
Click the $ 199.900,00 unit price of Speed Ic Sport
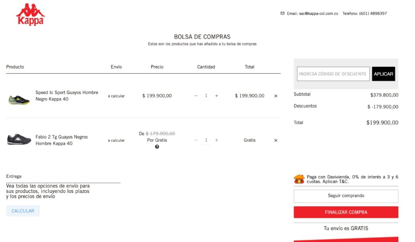pyautogui.click(x=157, y=96)
